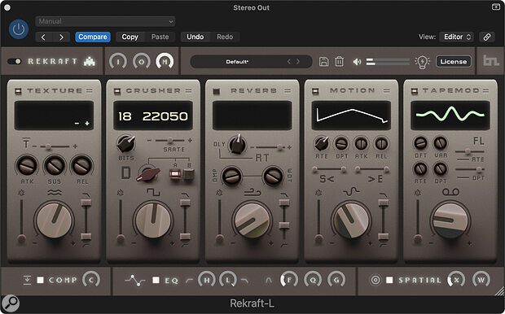
Task: Click the Paste button
Action: coord(160,37)
